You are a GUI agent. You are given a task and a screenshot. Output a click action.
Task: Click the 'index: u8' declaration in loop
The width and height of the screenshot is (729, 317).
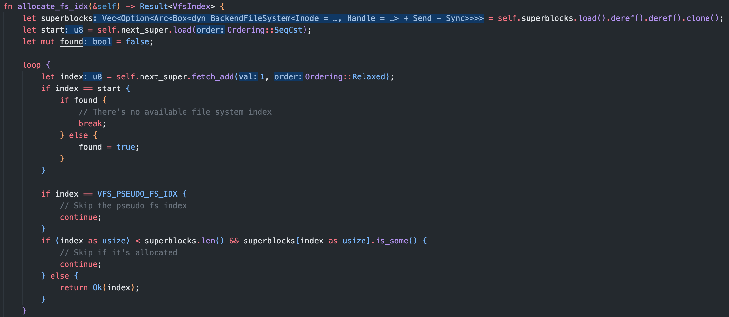click(81, 77)
